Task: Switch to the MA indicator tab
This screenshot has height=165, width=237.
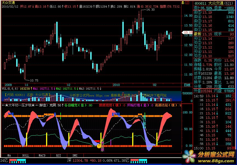Action: [x=9, y=155]
